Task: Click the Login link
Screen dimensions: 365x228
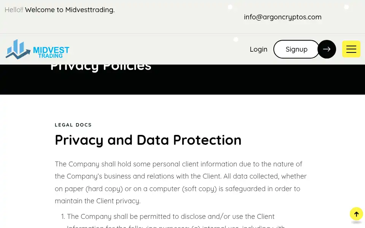Action: coord(259,49)
